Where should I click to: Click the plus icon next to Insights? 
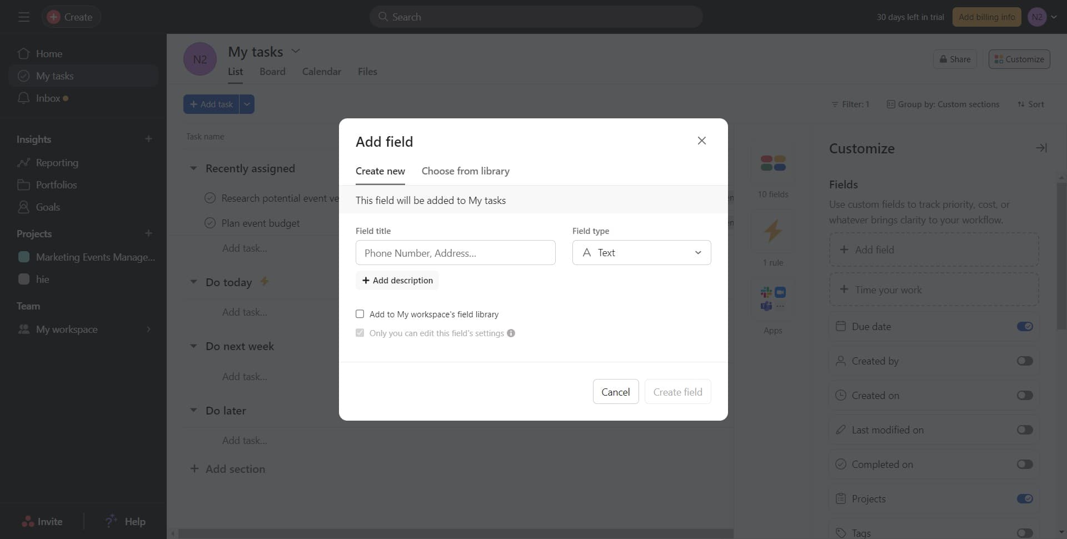pos(148,139)
